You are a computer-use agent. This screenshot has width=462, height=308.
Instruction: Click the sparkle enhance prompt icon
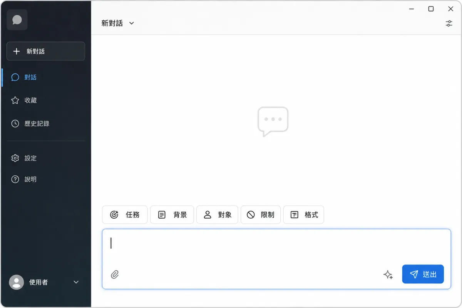point(388,275)
